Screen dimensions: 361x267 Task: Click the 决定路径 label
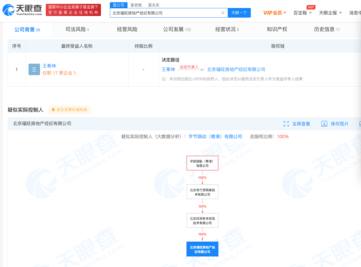[x=170, y=60]
